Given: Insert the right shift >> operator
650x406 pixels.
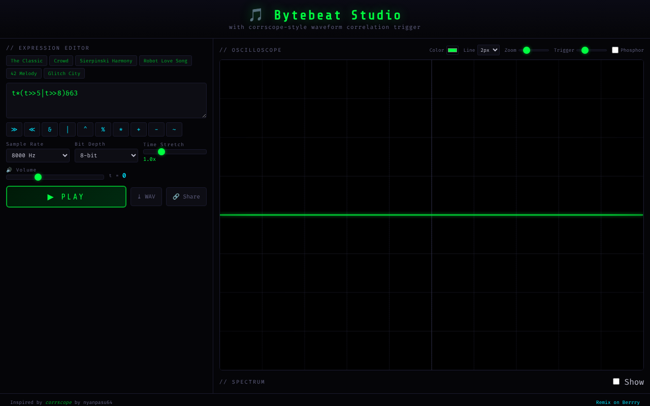Looking at the screenshot, I should tap(14, 129).
